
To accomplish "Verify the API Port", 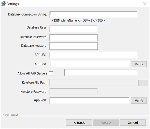I will (139, 64).
